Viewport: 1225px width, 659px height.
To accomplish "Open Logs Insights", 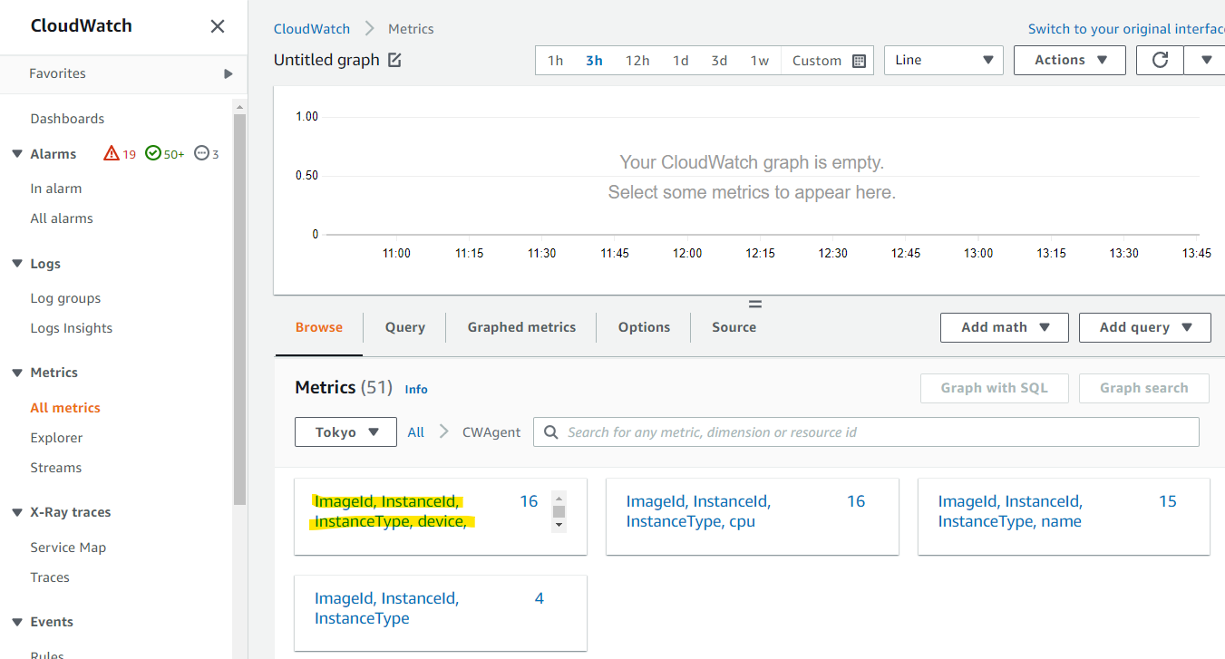I will pos(72,328).
